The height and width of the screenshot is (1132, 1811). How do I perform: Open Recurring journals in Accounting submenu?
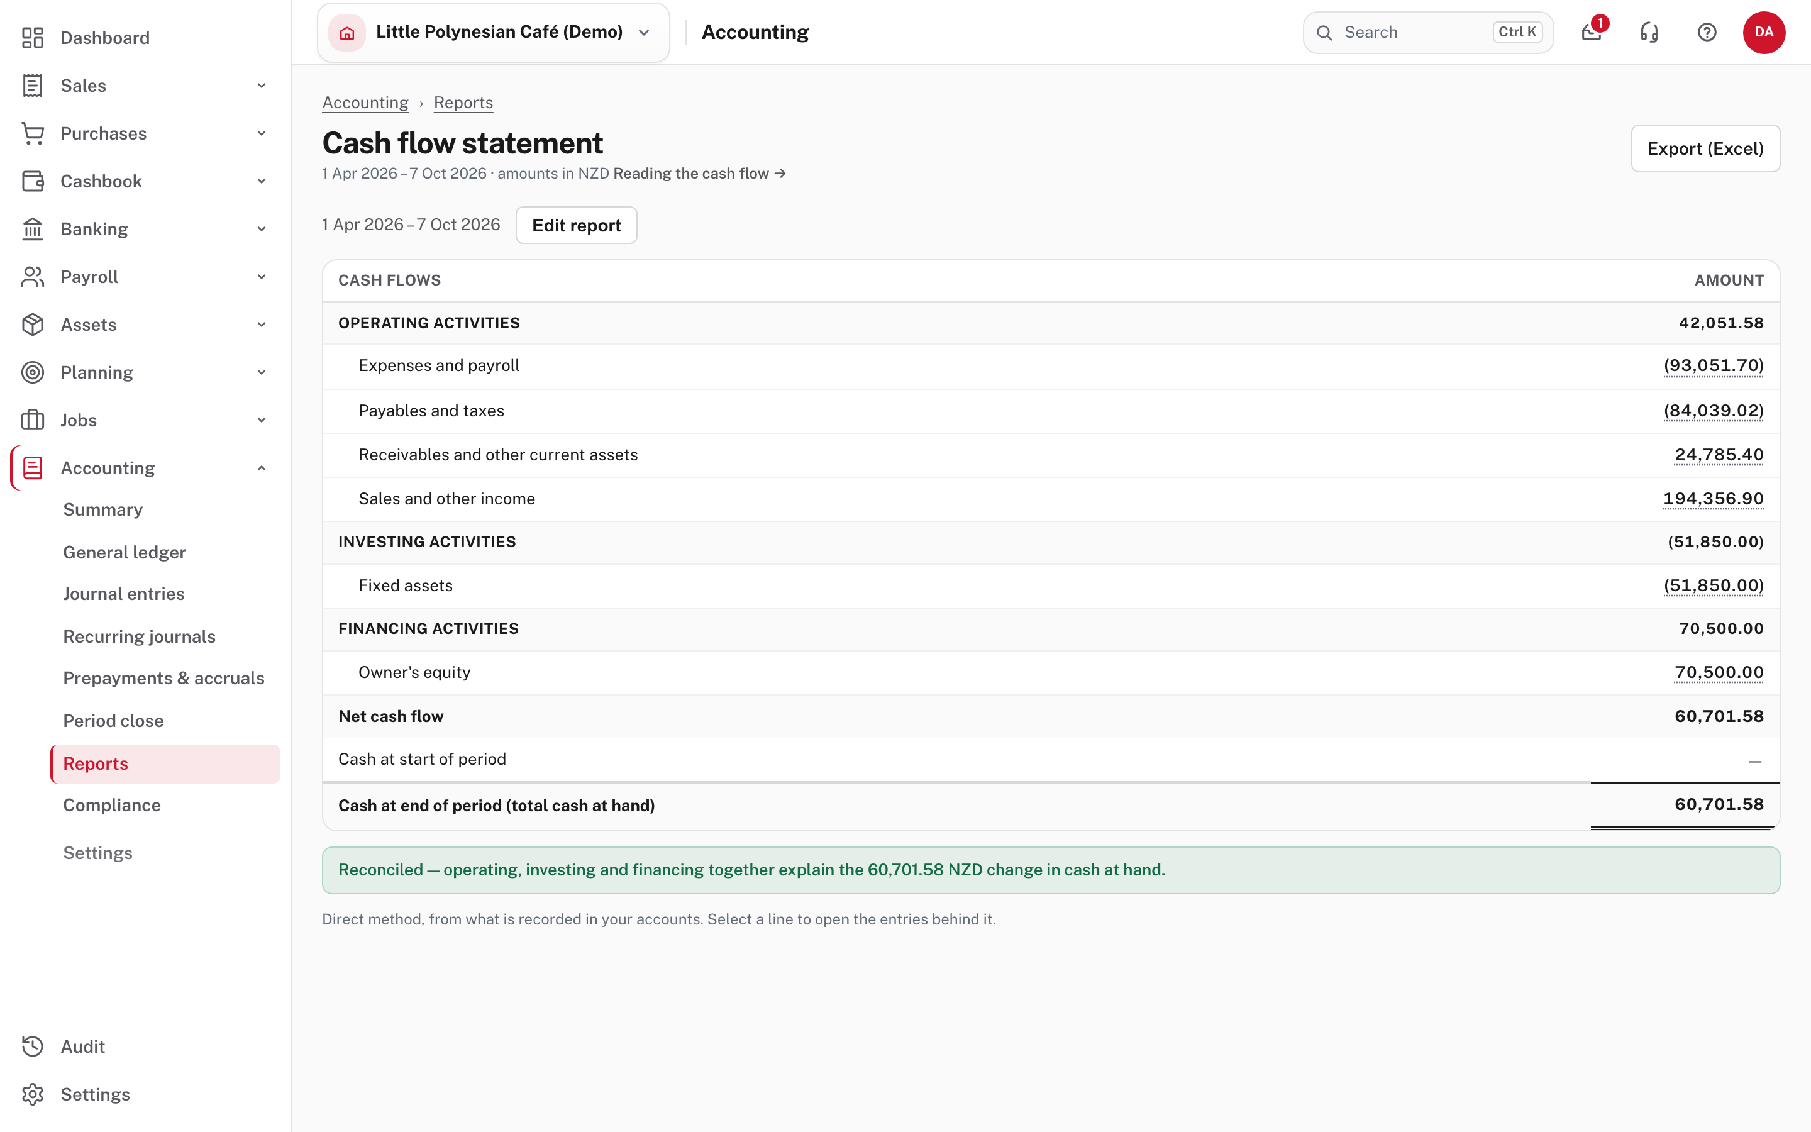click(139, 636)
